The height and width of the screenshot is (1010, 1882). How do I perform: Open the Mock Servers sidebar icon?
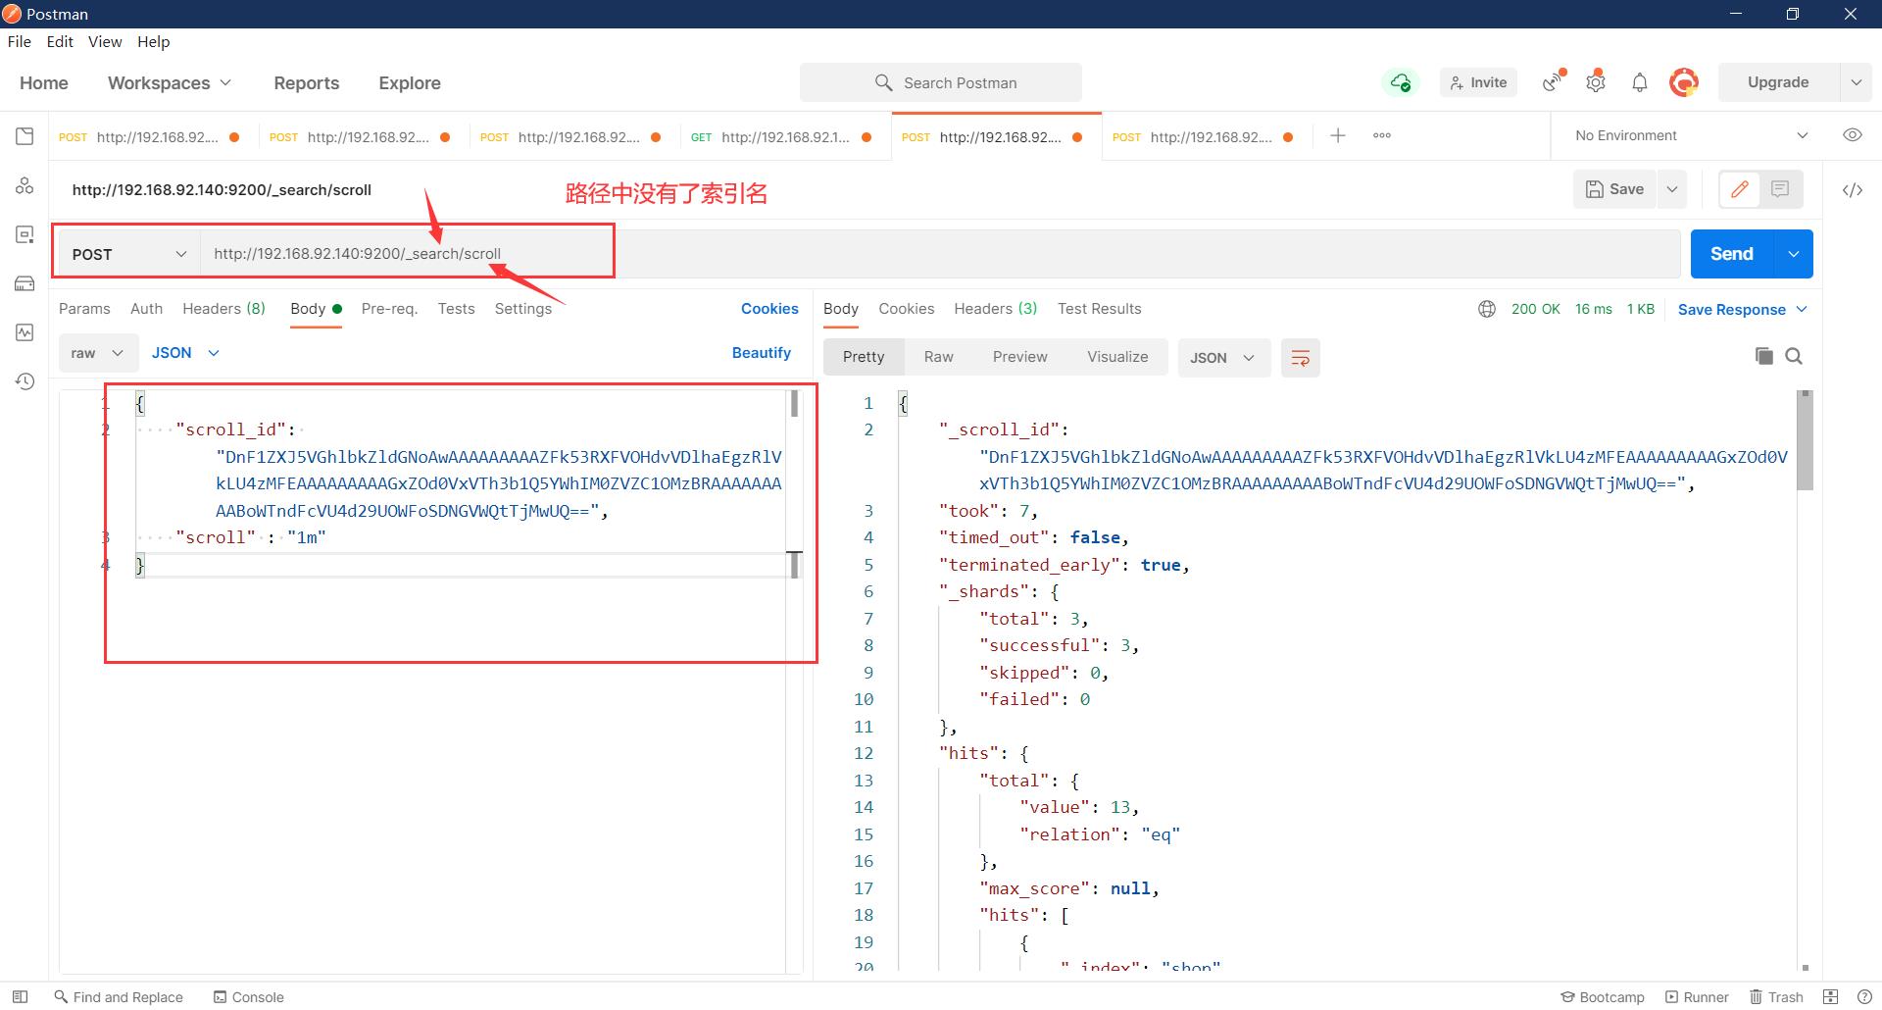[x=25, y=283]
